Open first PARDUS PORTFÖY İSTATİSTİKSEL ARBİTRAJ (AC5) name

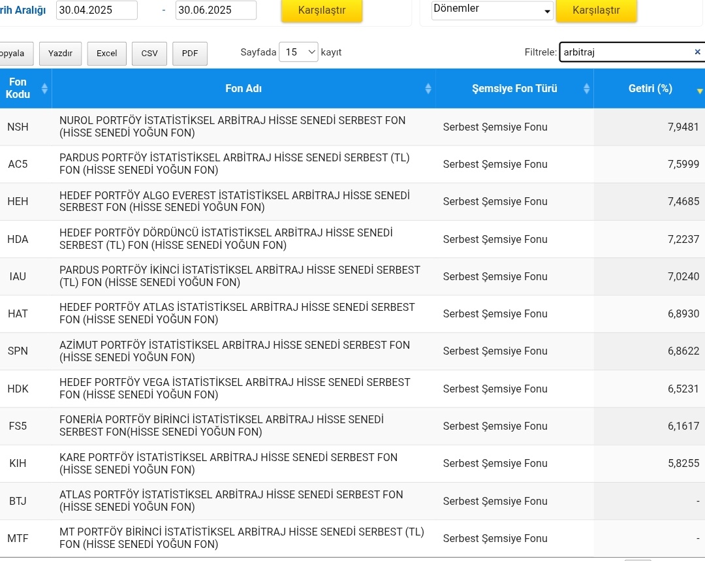point(235,164)
